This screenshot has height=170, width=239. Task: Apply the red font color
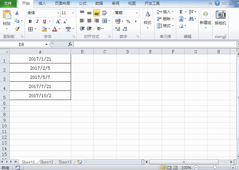(x=55, y=29)
